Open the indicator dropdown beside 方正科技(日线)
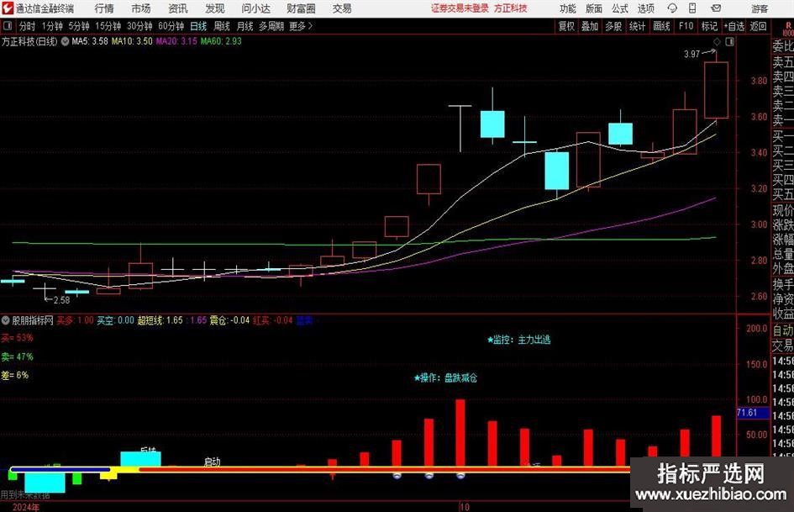 click(65, 41)
